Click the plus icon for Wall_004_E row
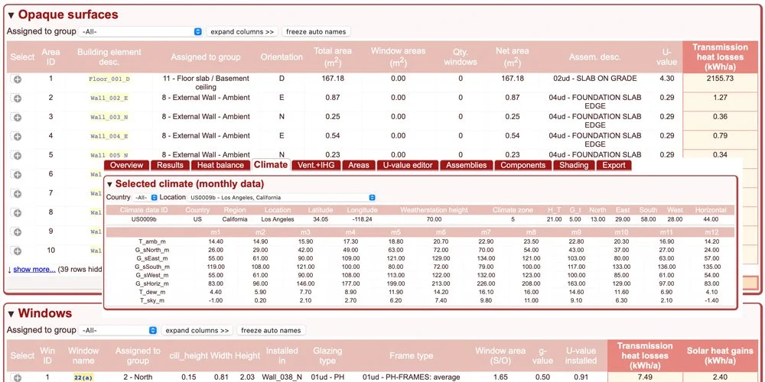 [17, 137]
